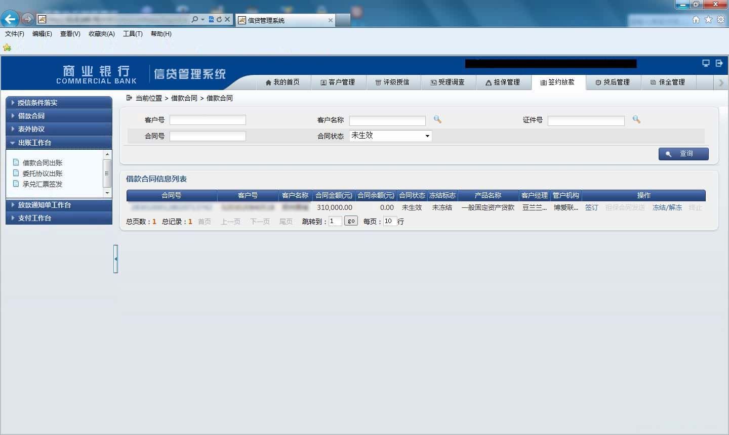Click into the 客户名称 input field
The width and height of the screenshot is (729, 435).
[387, 120]
